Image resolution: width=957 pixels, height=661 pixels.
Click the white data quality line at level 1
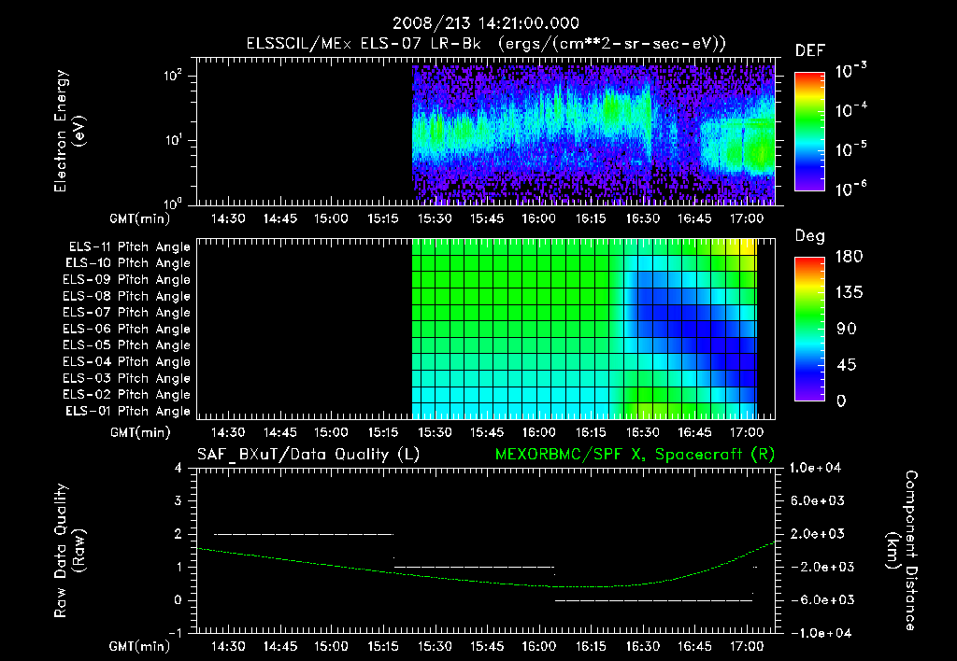pyautogui.click(x=474, y=567)
